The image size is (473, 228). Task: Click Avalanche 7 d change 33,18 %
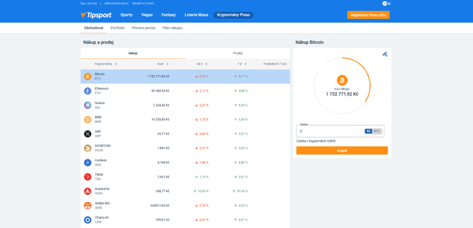click(x=240, y=191)
